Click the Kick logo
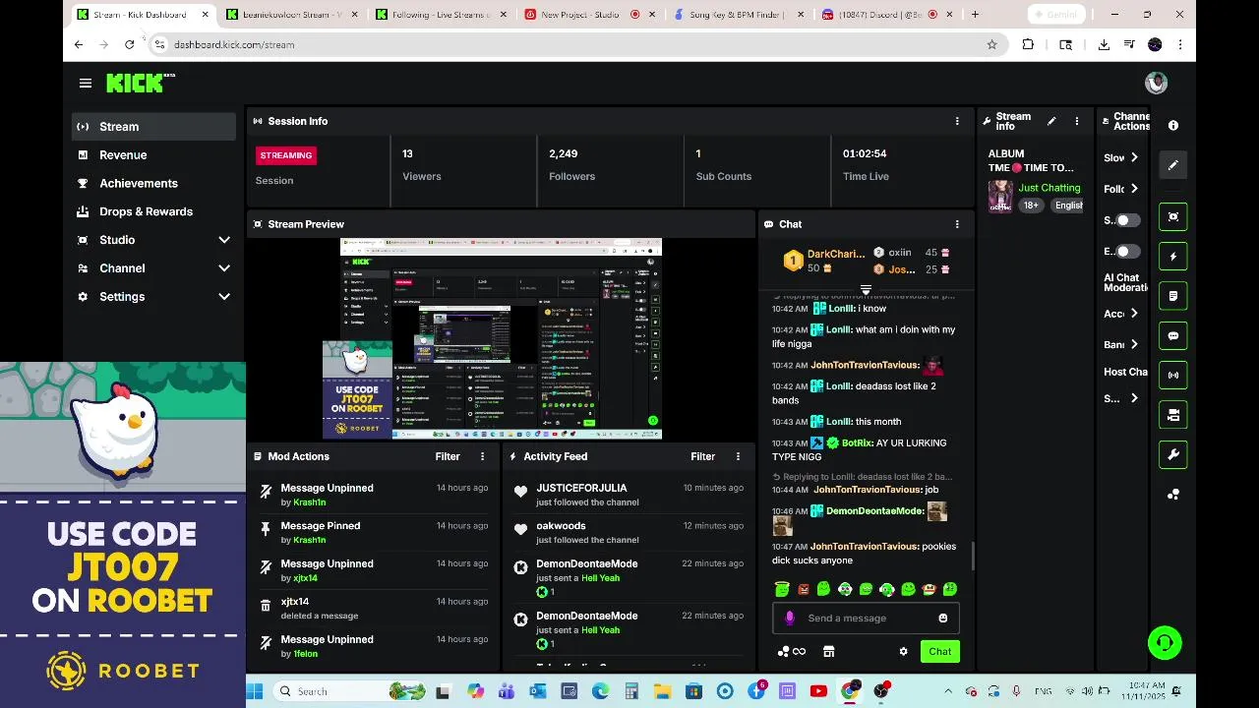 [140, 84]
